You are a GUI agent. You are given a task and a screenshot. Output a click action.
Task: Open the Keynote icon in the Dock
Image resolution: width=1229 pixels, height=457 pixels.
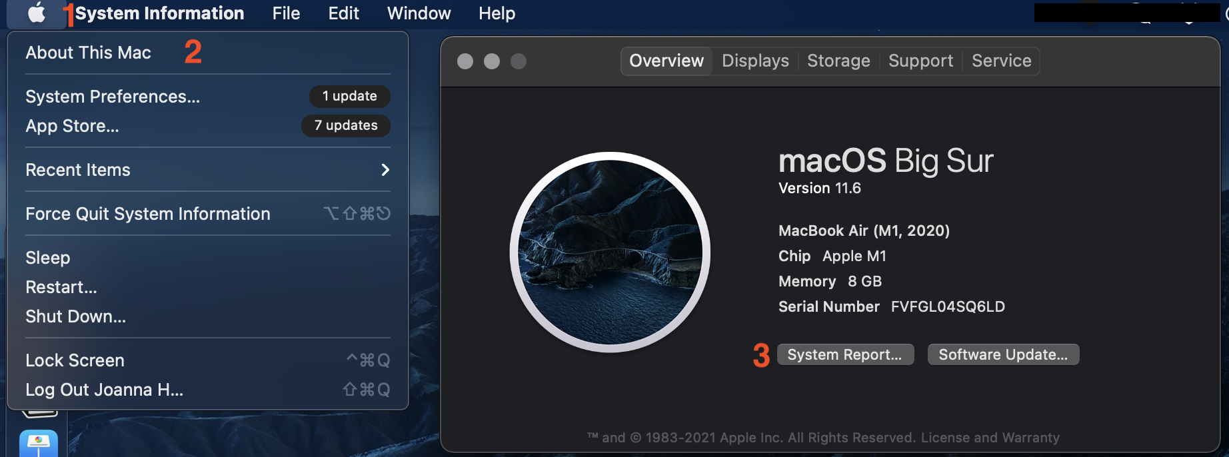pyautogui.click(x=39, y=444)
